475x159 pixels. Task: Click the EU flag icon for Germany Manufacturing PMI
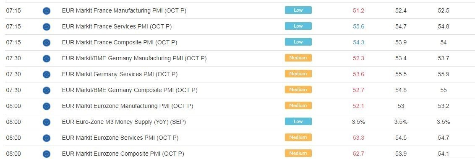pos(46,59)
